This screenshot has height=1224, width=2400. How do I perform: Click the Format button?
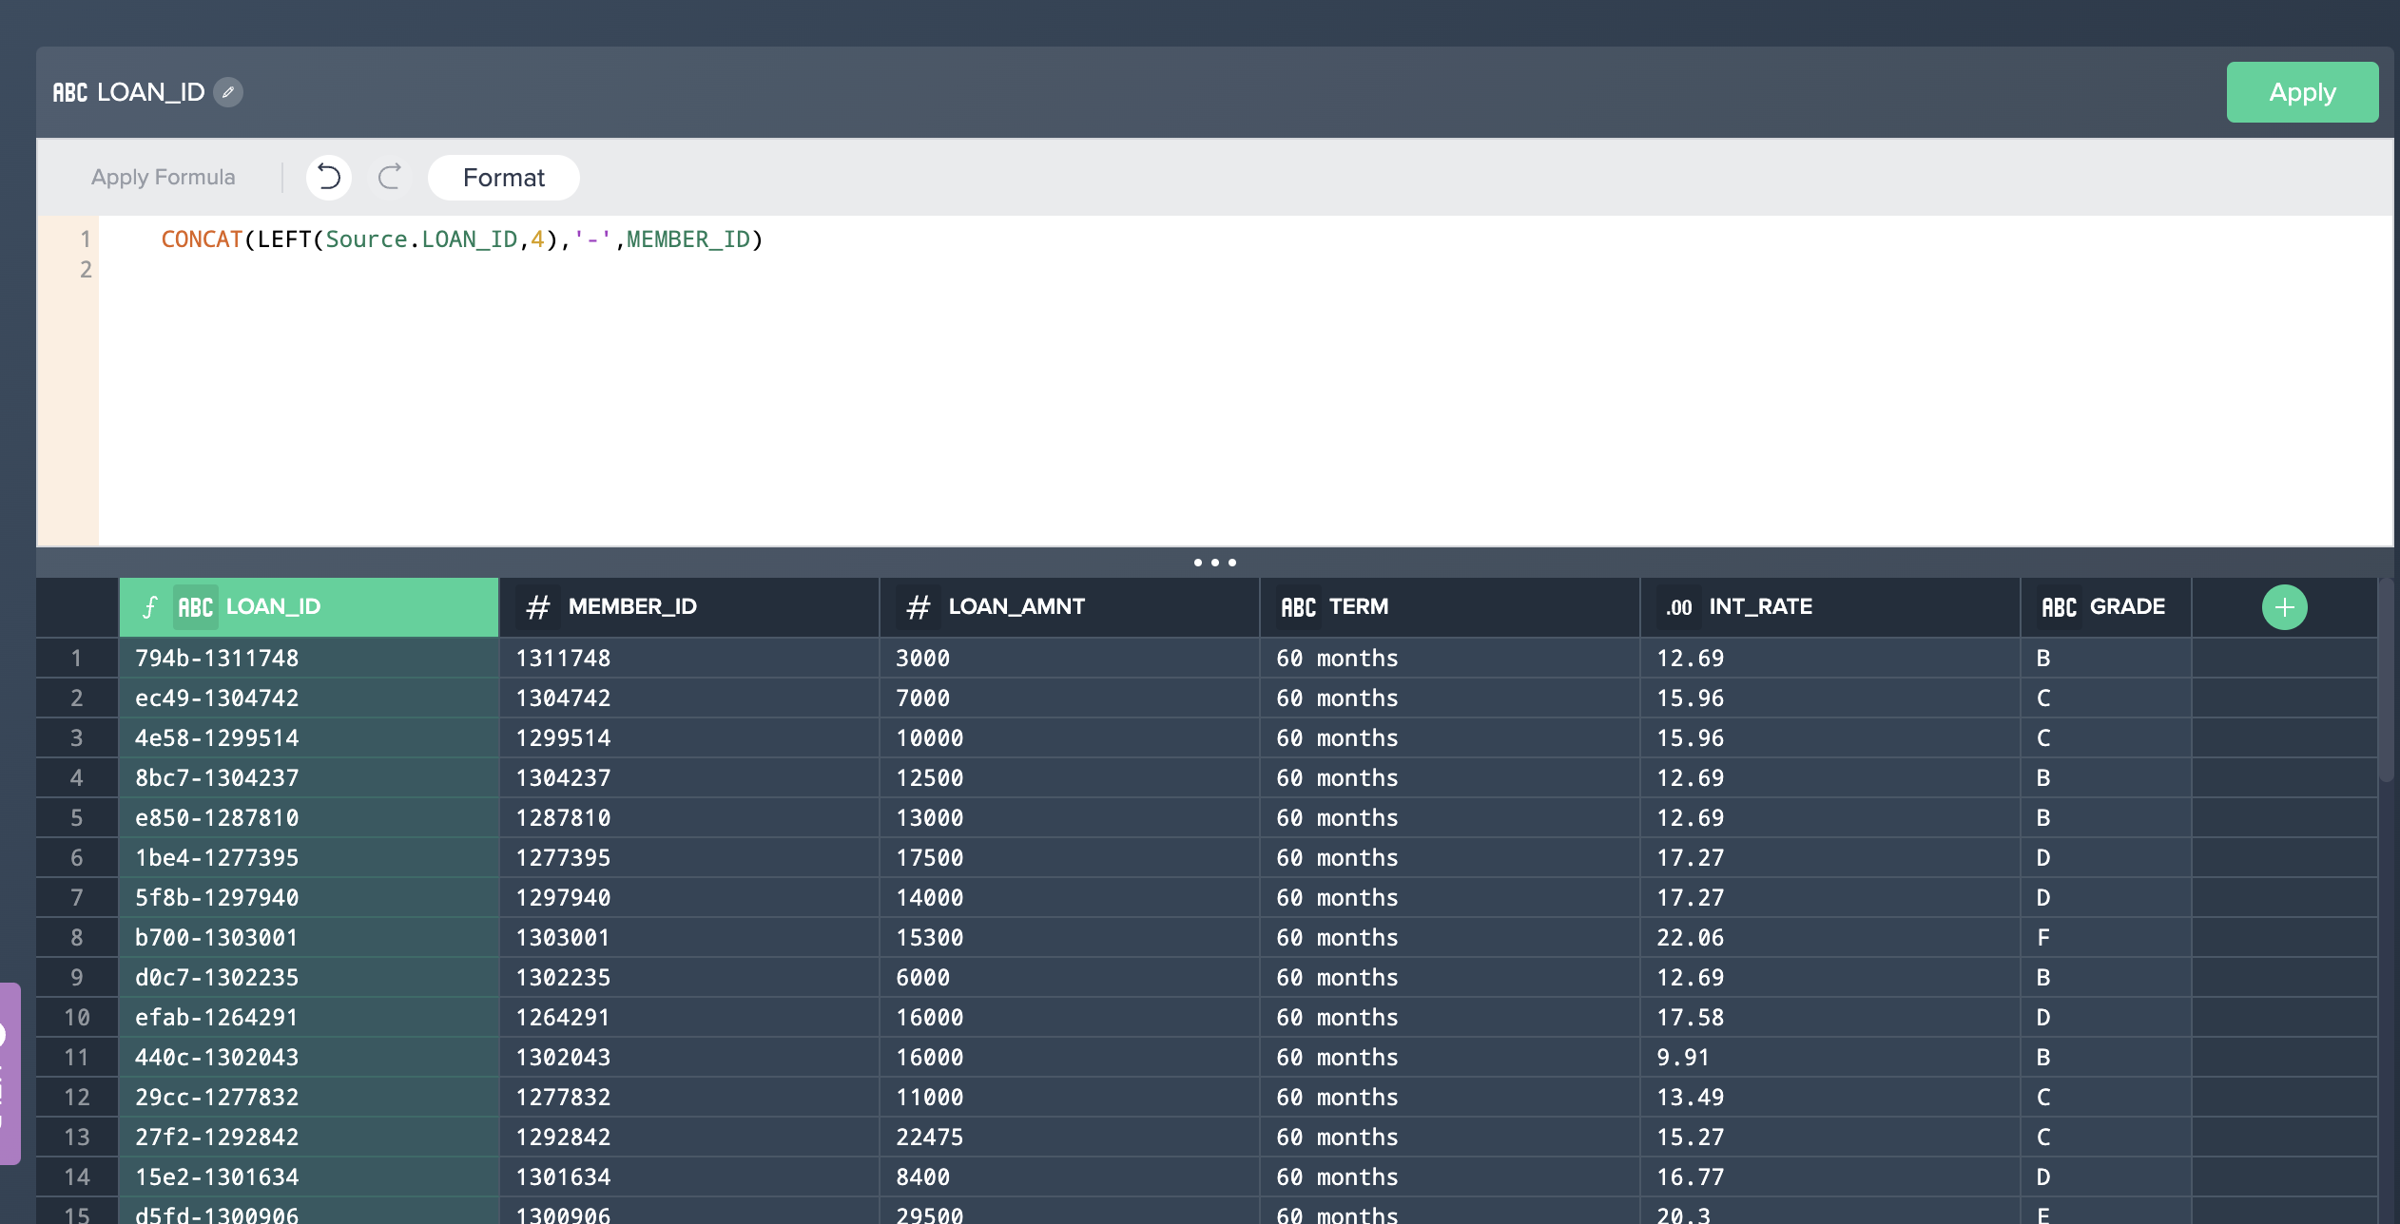tap(503, 177)
